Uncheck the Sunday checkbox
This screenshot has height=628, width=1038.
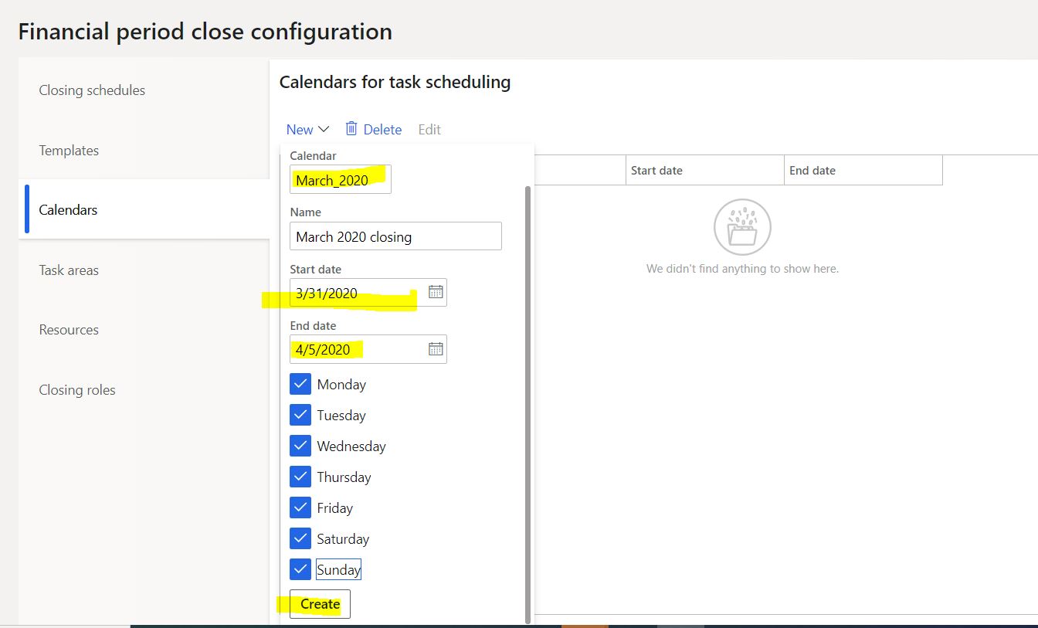pyautogui.click(x=300, y=569)
